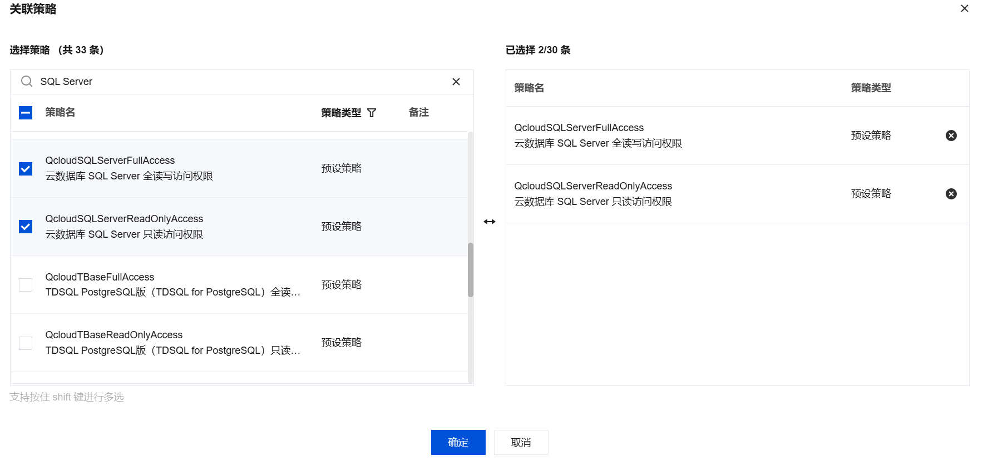The image size is (983, 461).
Task: Click 预设策略 type in the QcloudTBaseReadOnlyAccess row
Action: (x=342, y=343)
